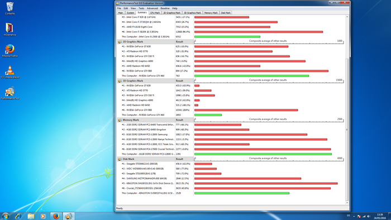The height and width of the screenshot is (220, 391).
Task: Click Result column header of Disk Mark
Action: (x=184, y=159)
